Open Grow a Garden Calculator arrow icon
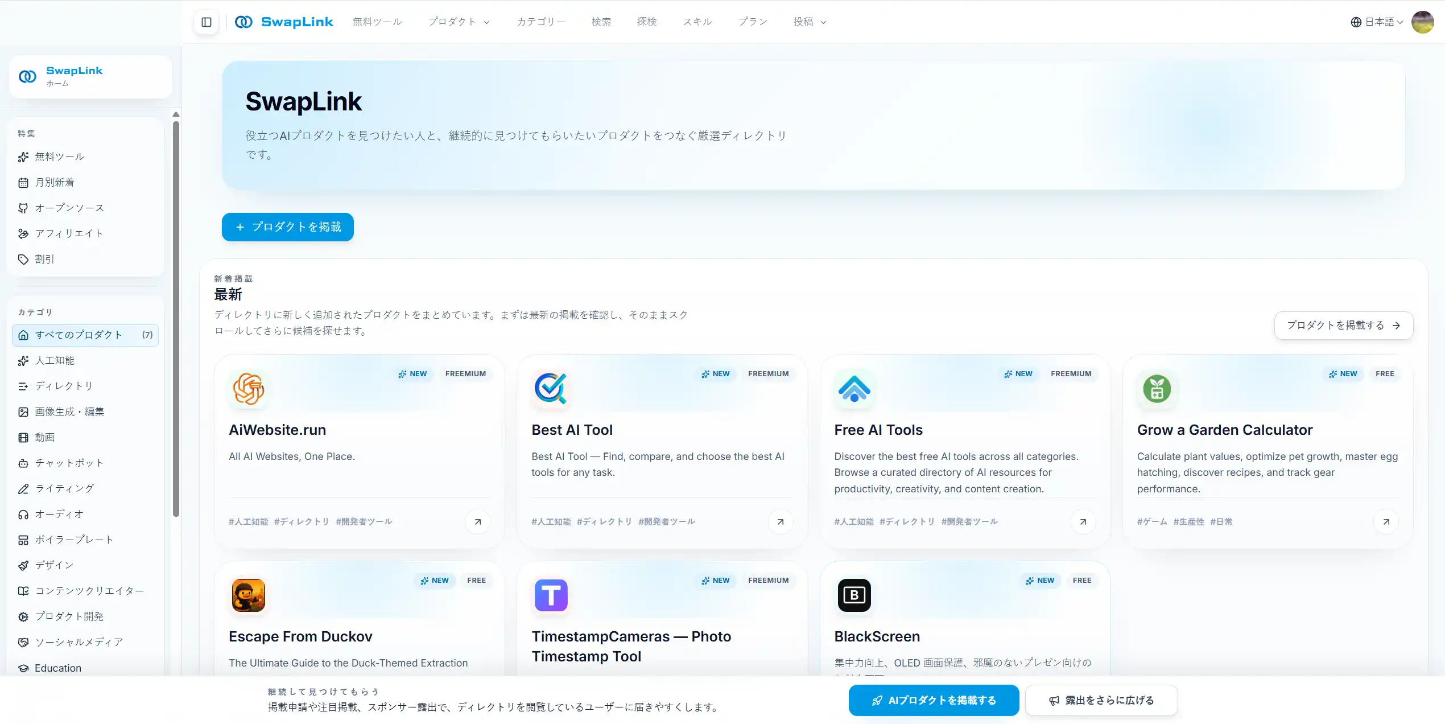This screenshot has width=1445, height=724. (1386, 522)
